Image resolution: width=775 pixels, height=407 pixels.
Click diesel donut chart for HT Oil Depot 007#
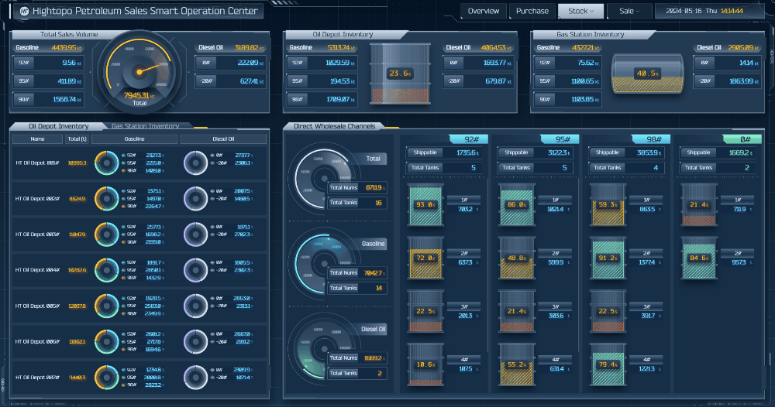(195, 378)
